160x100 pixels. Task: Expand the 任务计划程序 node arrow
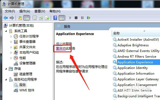[x=11, y=36]
